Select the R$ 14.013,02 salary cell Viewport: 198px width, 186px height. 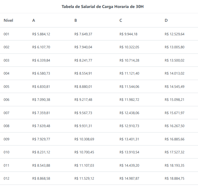tap(174, 73)
